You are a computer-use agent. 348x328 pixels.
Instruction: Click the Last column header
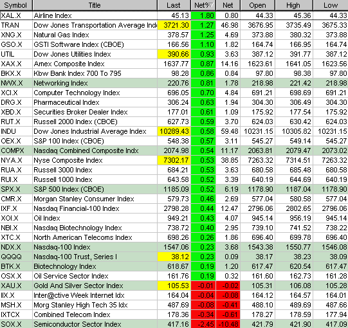point(174,5)
